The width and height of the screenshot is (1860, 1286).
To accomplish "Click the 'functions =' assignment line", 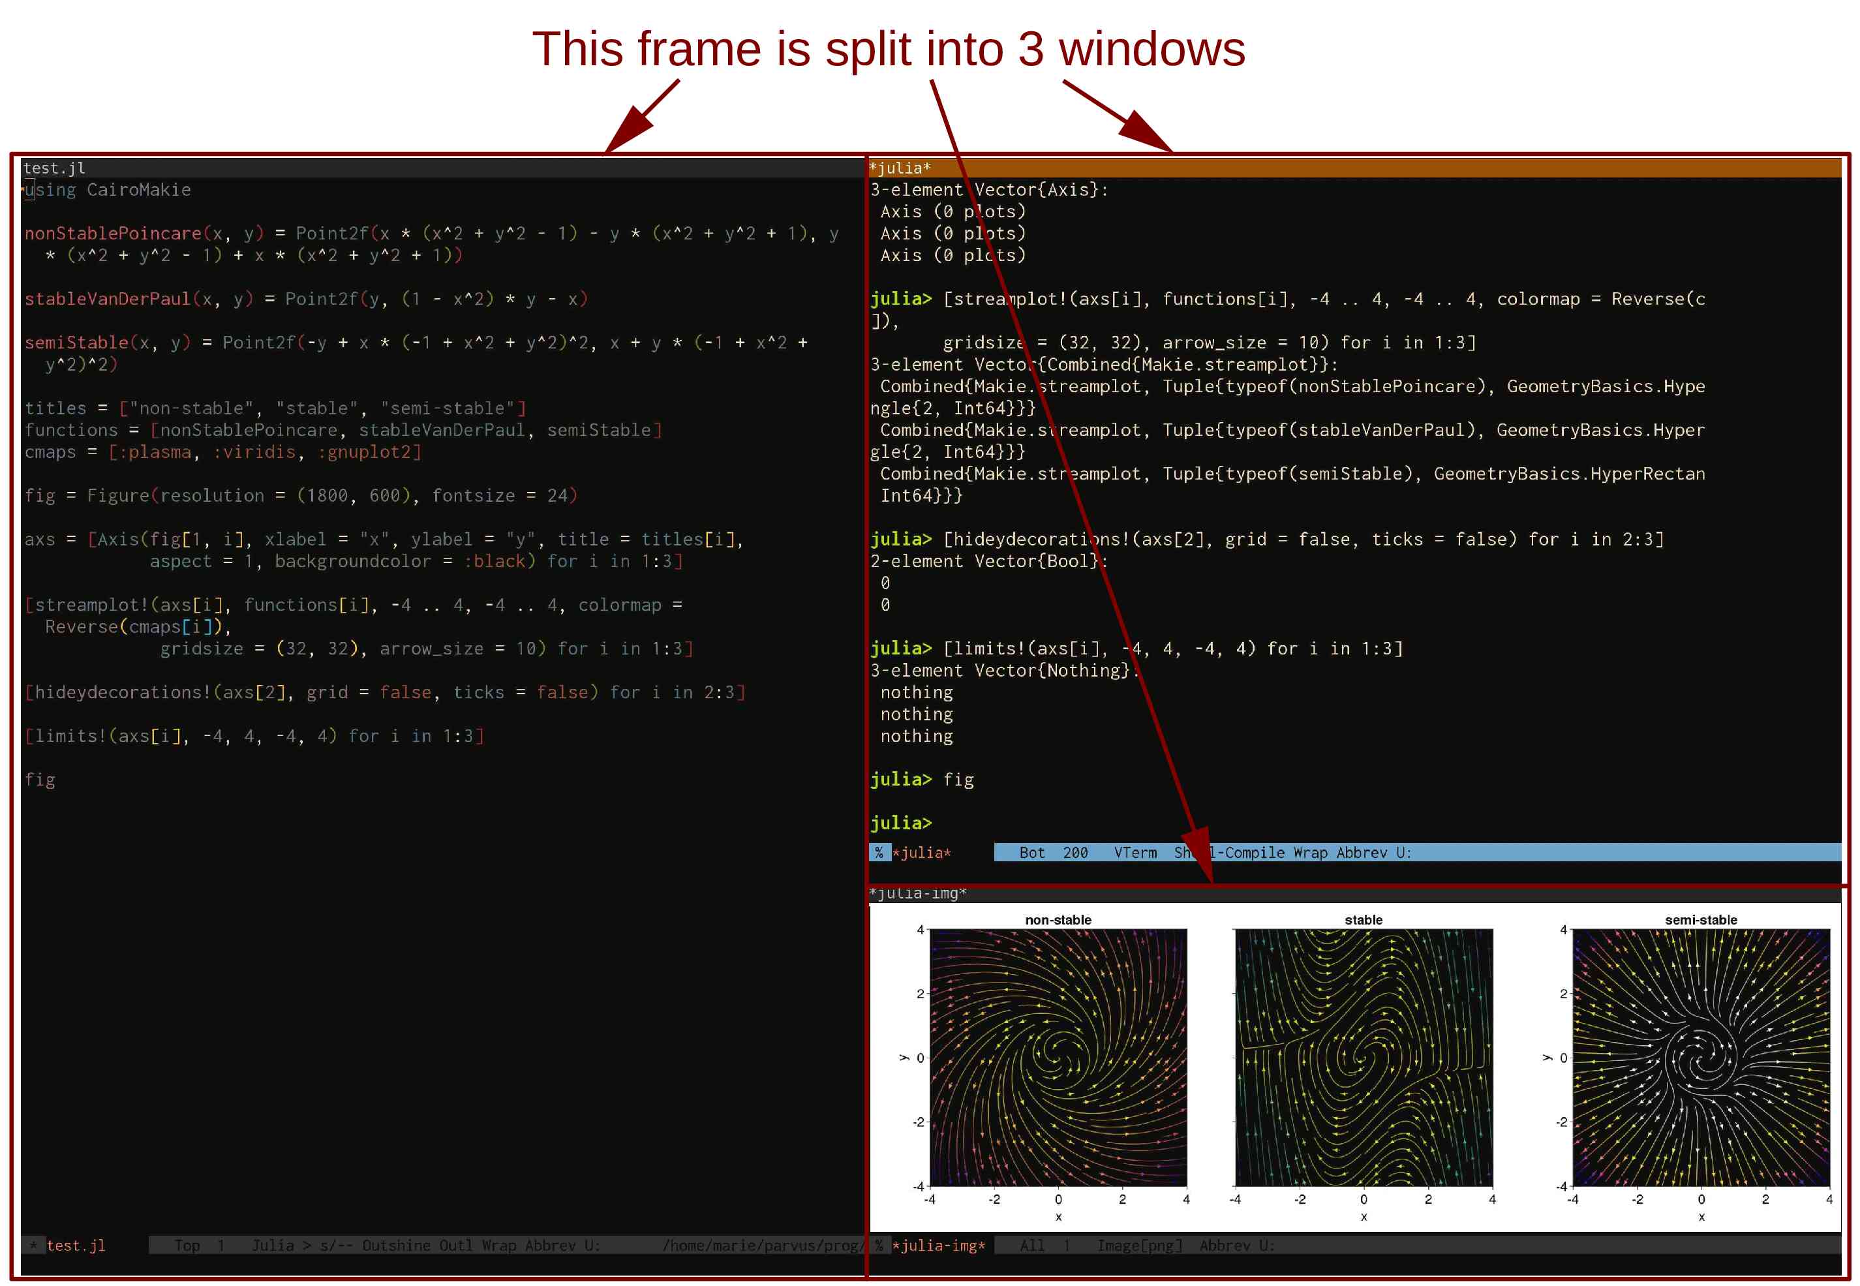I will pyautogui.click(x=344, y=429).
